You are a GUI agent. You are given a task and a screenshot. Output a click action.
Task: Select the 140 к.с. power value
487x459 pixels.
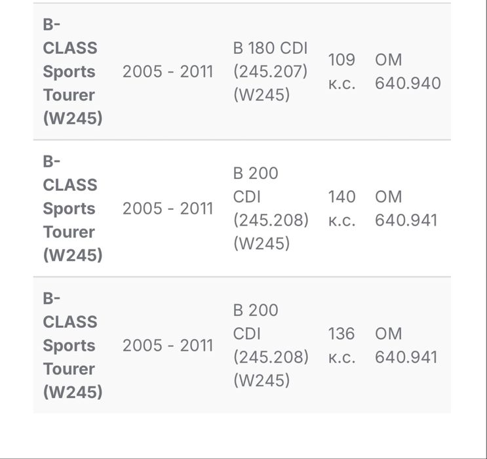pyautogui.click(x=341, y=209)
